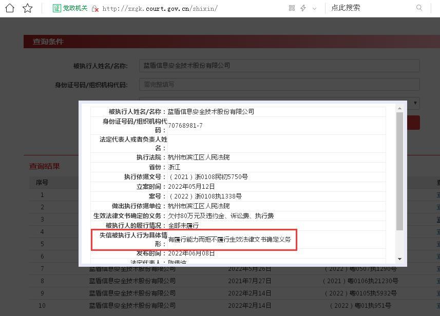The width and height of the screenshot is (440, 316).
Task: Click company name in result row 10
Action: 132,306
